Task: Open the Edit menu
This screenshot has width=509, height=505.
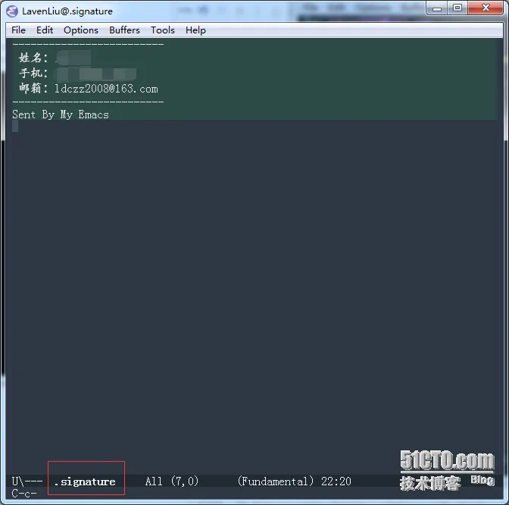Action: click(45, 30)
